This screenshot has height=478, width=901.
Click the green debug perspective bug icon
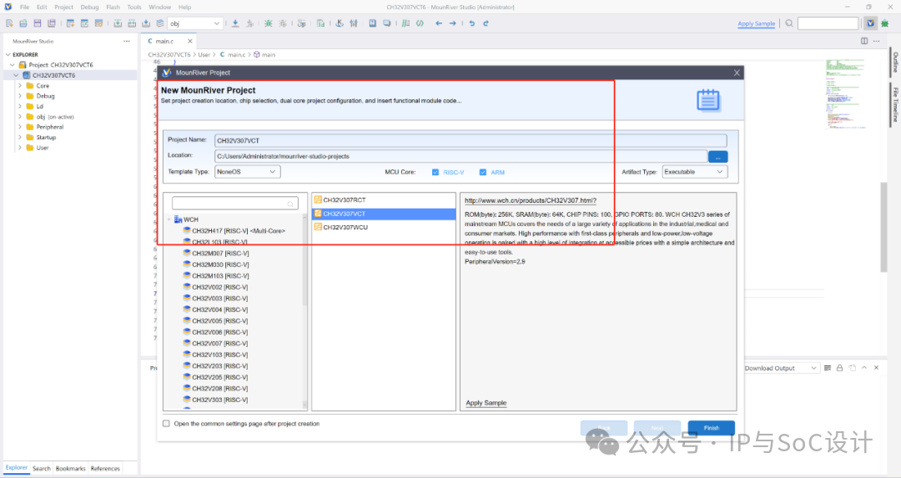point(885,23)
